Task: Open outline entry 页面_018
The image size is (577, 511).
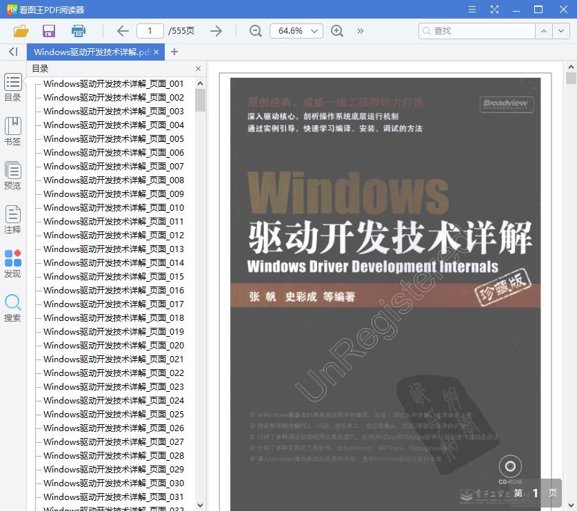Action: [x=113, y=318]
